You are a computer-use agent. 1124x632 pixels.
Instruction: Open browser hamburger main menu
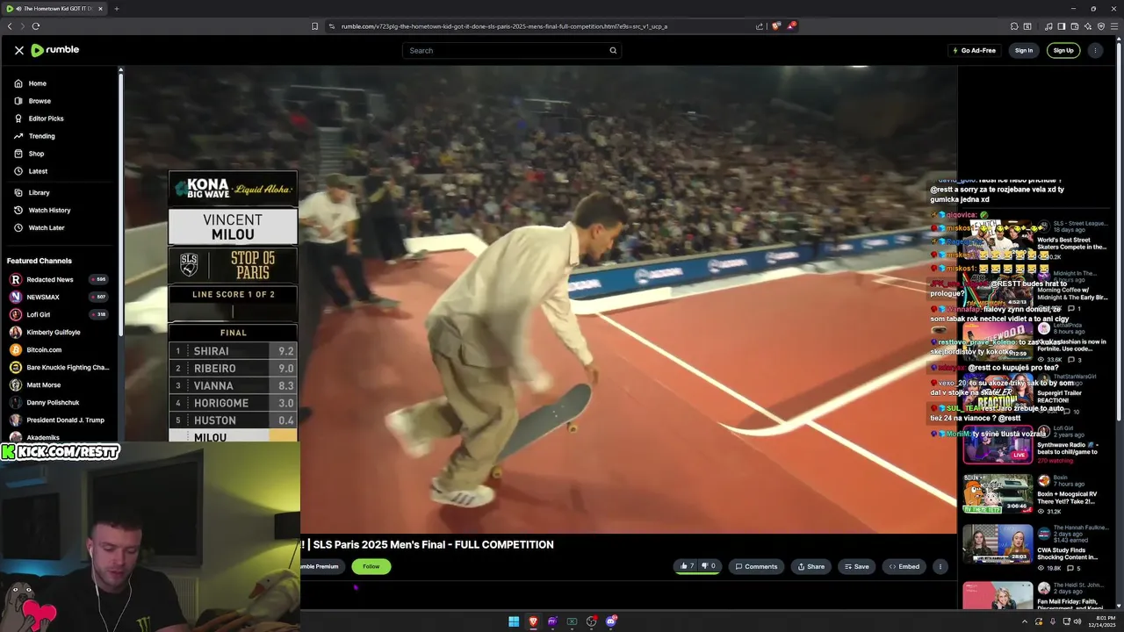pyautogui.click(x=1113, y=26)
